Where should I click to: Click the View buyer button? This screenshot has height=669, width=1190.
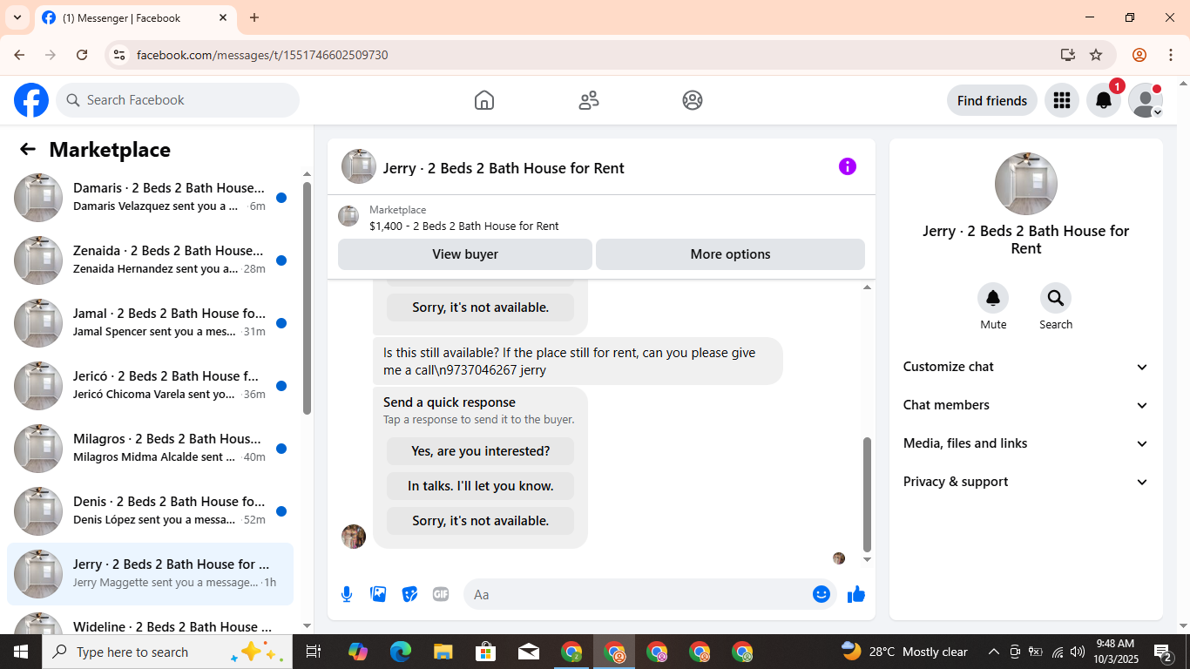465,254
